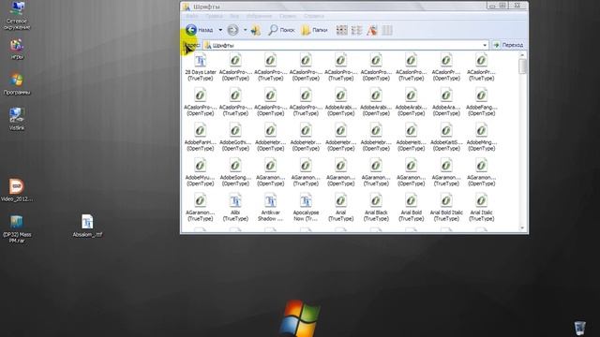Select the Arial Bold Italic font
This screenshot has height=337, width=600.
click(x=446, y=208)
